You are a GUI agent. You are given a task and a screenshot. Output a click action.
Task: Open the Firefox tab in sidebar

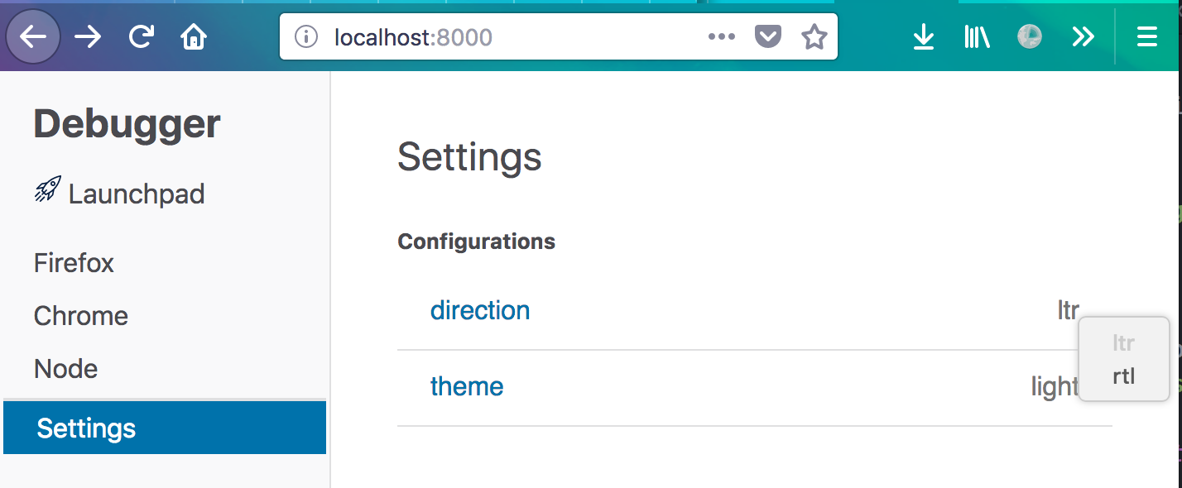coord(74,263)
